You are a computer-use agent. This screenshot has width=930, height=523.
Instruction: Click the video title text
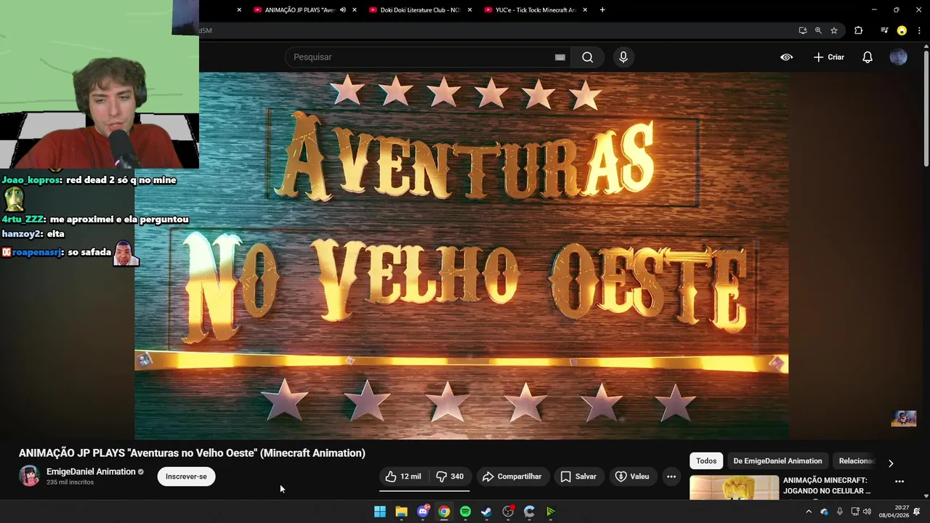pos(192,453)
